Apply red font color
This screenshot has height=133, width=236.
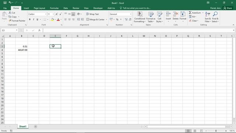[58, 20]
